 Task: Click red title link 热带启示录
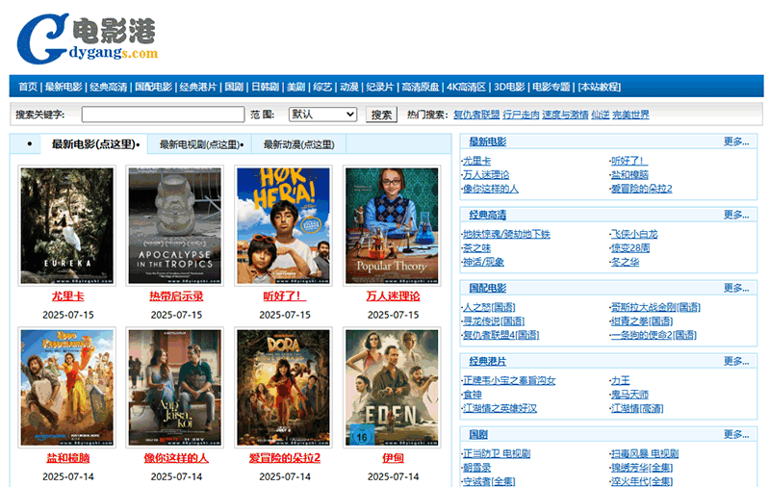point(176,296)
